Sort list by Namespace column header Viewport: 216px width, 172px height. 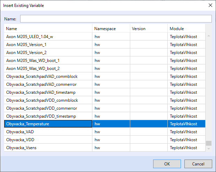(111, 29)
